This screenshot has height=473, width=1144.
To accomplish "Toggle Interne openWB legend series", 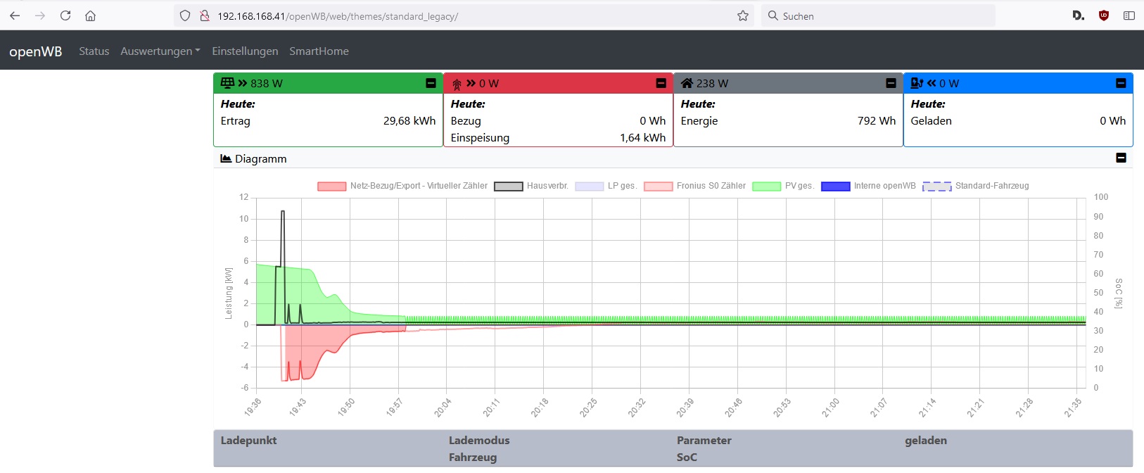I will (x=869, y=186).
